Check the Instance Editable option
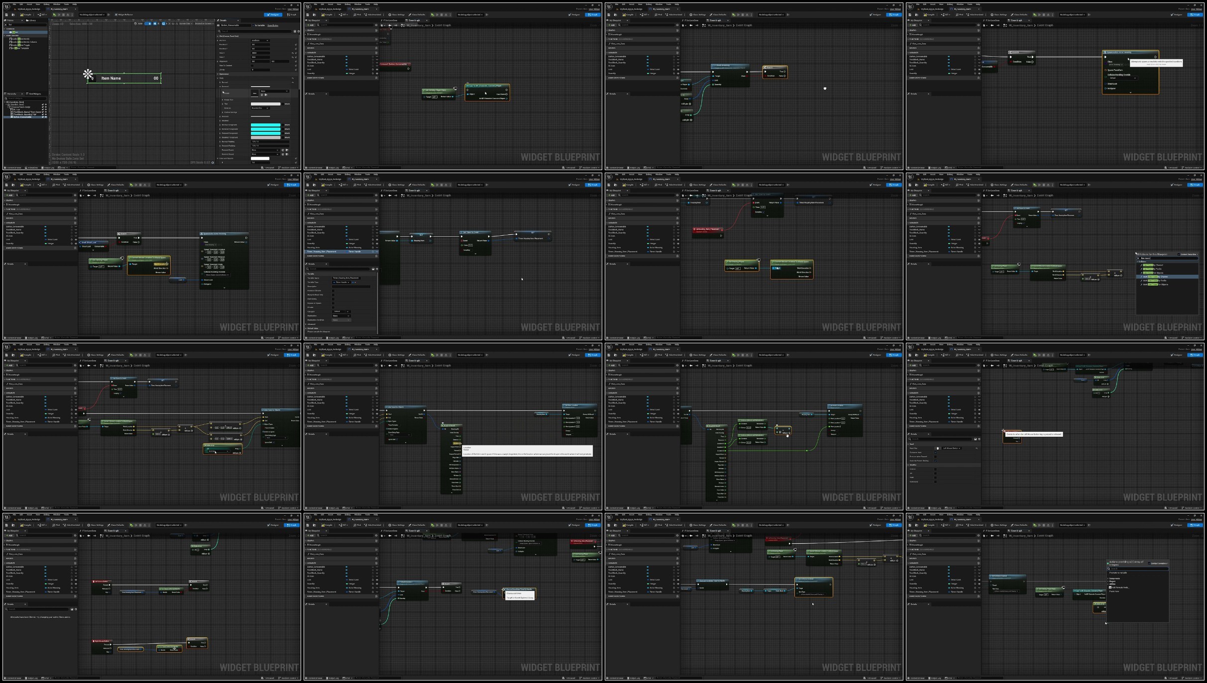The width and height of the screenshot is (1207, 683). tap(333, 290)
